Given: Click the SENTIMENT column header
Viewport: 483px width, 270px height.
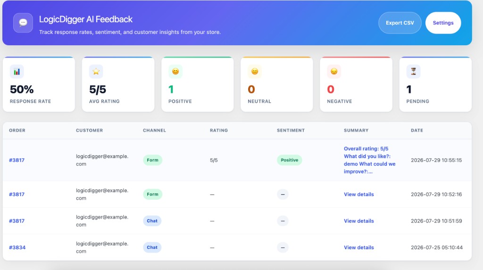Looking at the screenshot, I should 291,130.
